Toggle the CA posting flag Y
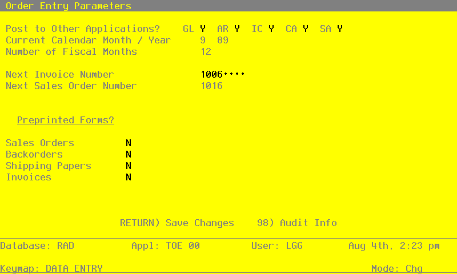The width and height of the screenshot is (457, 274). point(306,29)
